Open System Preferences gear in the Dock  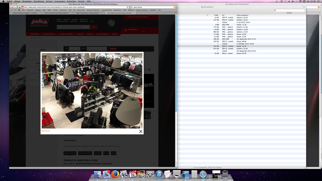tap(150, 174)
